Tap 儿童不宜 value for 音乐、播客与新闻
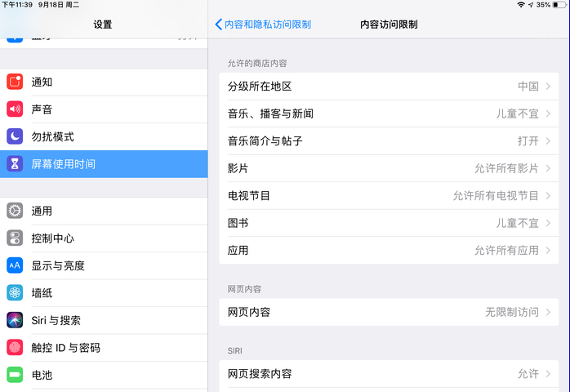 [x=517, y=114]
